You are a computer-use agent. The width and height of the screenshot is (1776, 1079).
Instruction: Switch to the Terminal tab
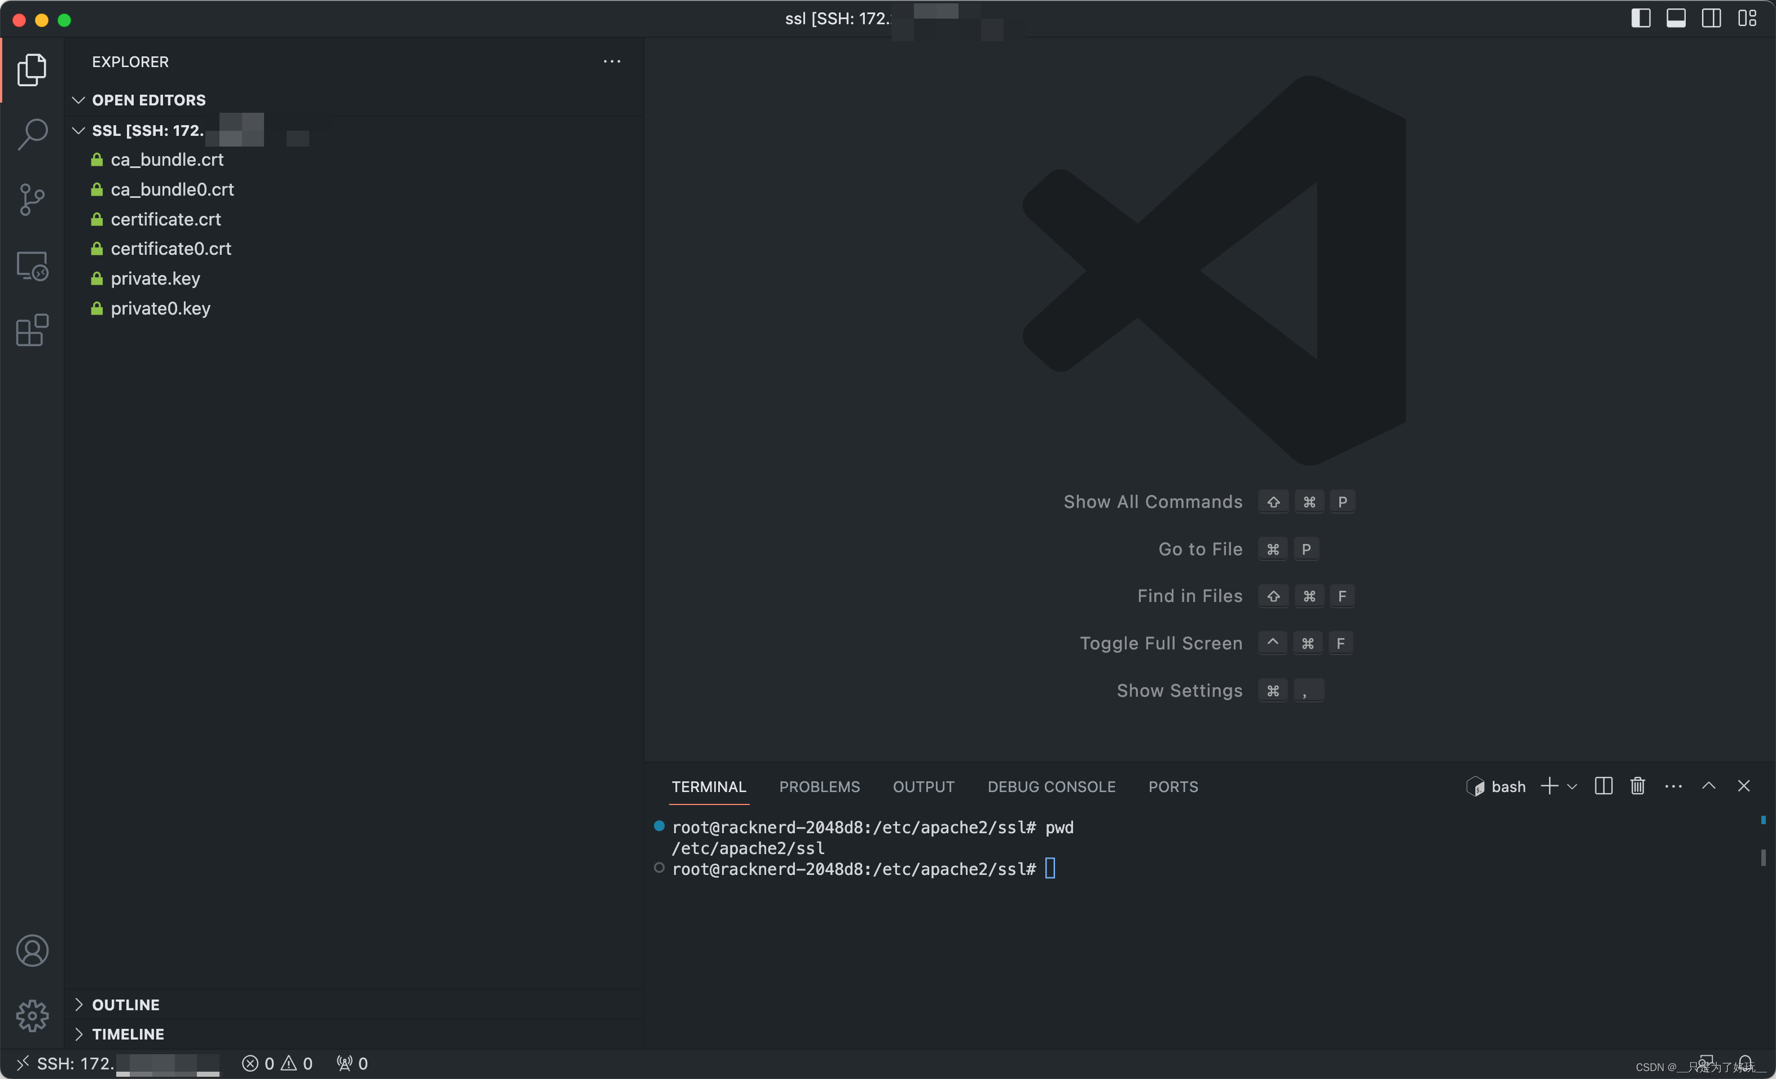point(709,786)
